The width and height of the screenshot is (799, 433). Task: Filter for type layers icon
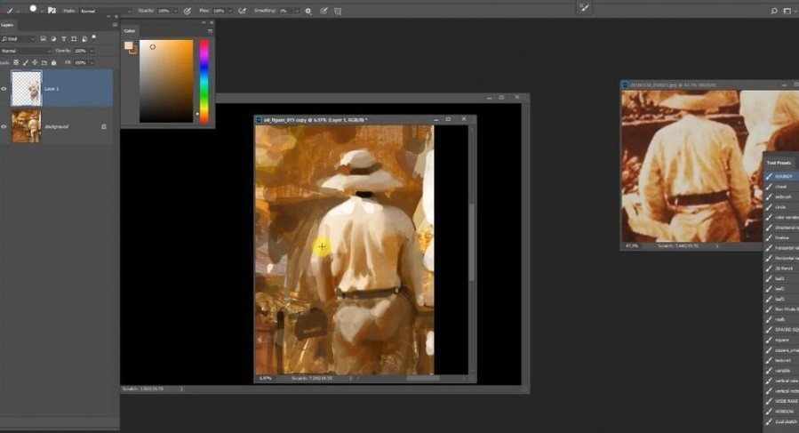click(64, 39)
